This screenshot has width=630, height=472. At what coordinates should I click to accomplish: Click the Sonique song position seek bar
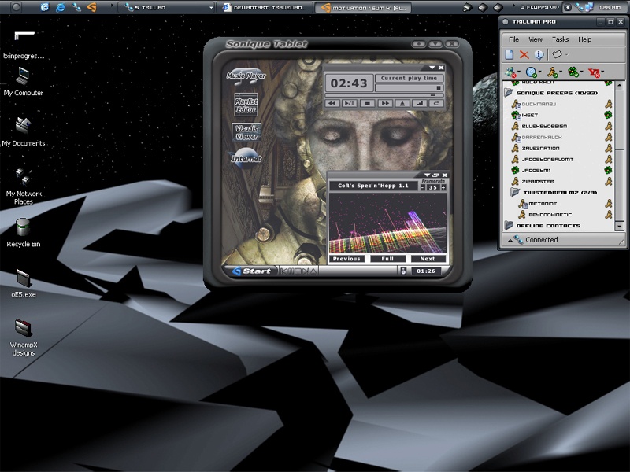point(384,95)
